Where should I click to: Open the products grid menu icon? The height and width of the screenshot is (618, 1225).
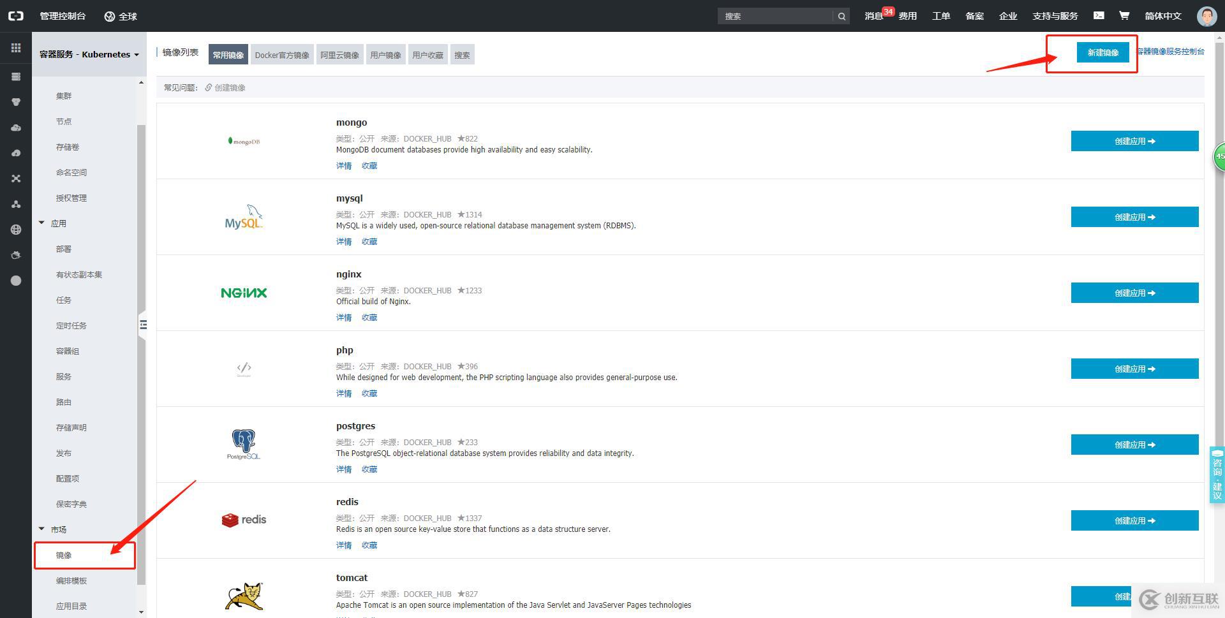tap(16, 48)
